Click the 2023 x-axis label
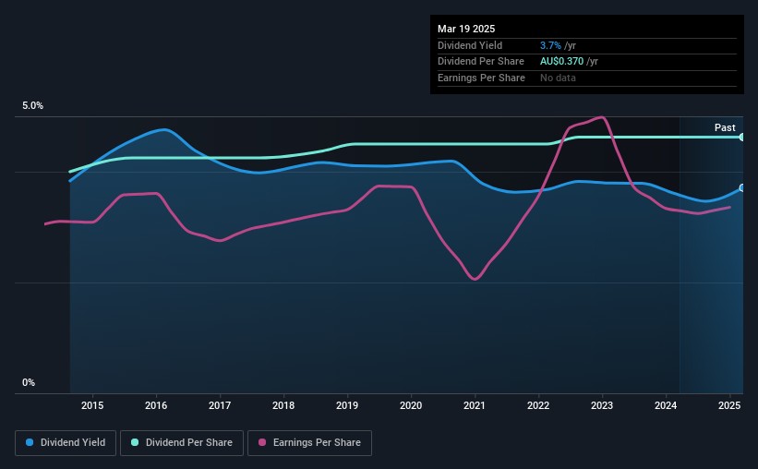Screen dimensions: 758x469 pos(602,405)
